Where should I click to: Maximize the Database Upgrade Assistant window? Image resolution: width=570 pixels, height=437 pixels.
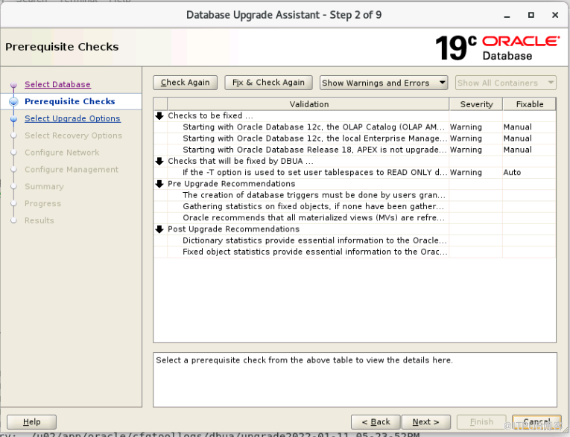(x=531, y=15)
